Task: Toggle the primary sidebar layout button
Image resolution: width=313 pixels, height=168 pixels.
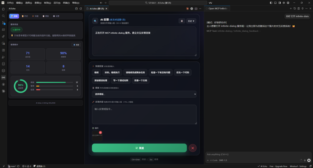Action: [271, 3]
